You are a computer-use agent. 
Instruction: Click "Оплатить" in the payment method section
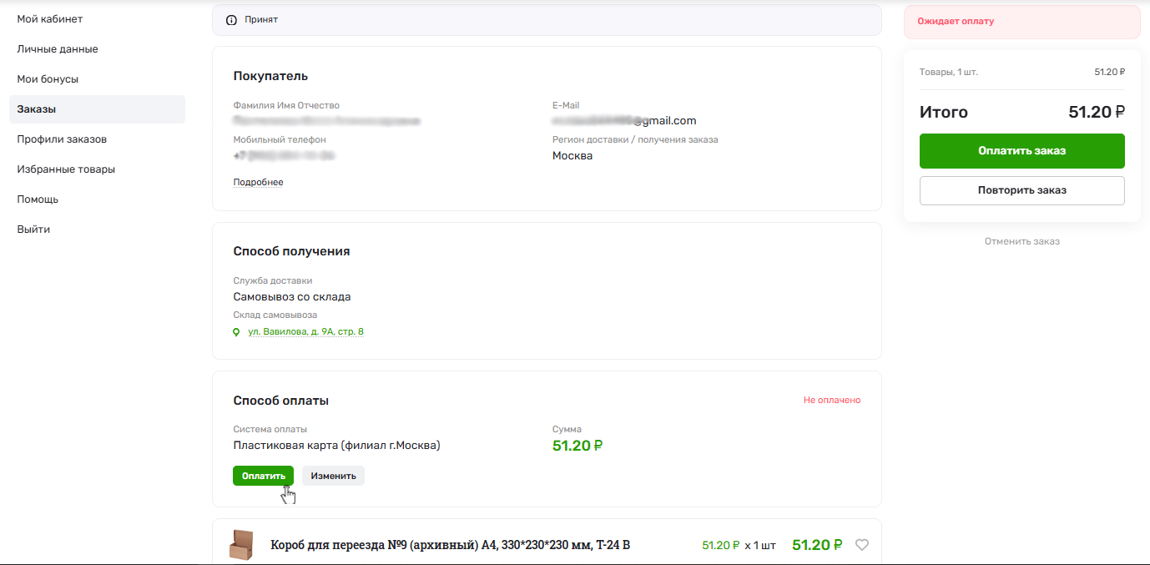[263, 475]
